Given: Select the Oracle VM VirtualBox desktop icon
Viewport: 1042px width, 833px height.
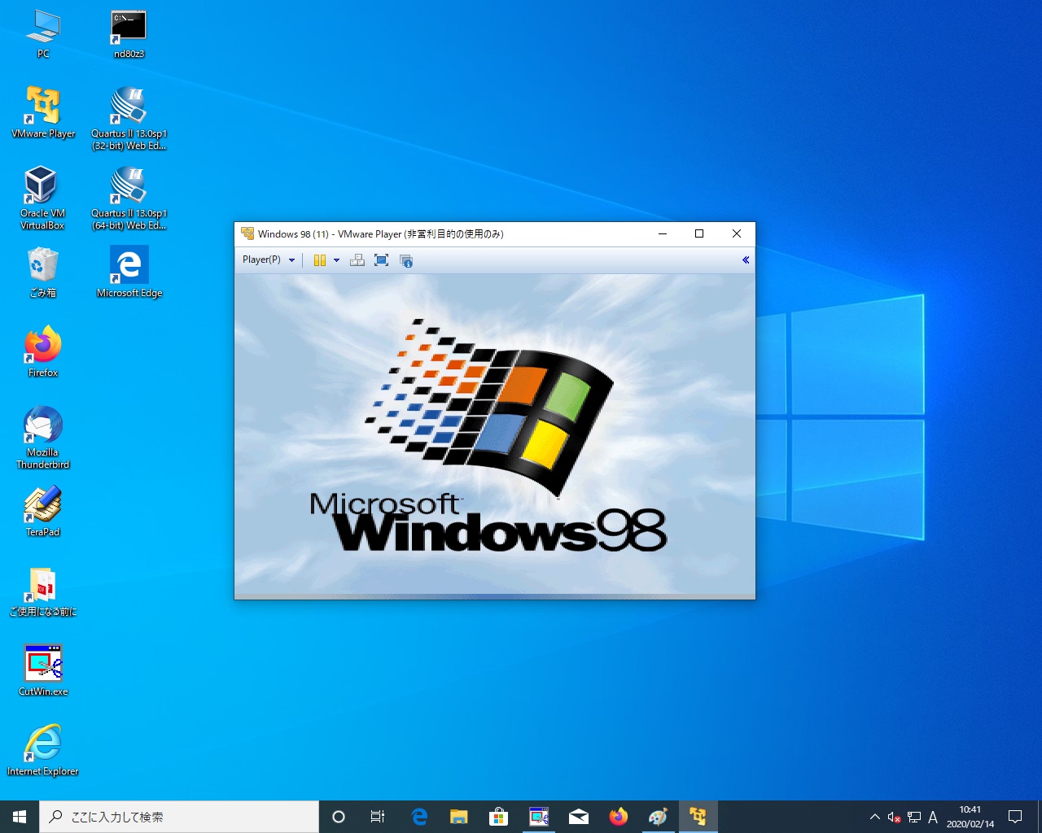Looking at the screenshot, I should pyautogui.click(x=42, y=198).
